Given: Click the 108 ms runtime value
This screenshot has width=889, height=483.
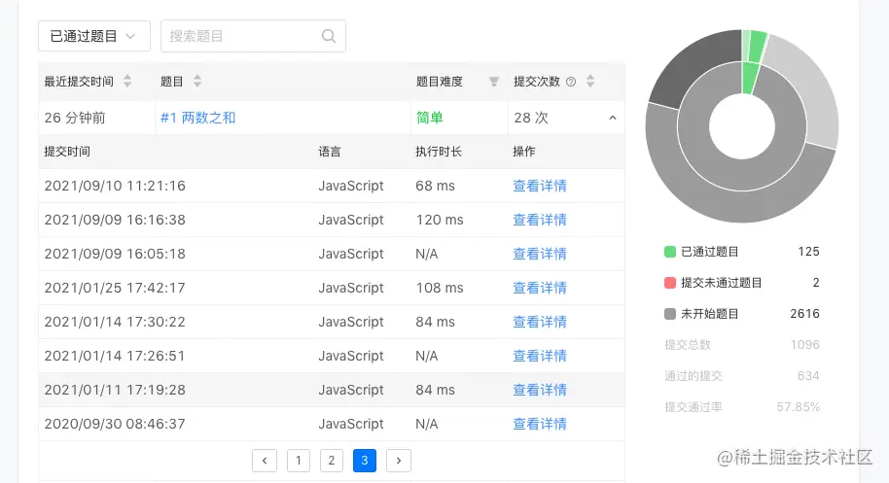Looking at the screenshot, I should point(440,288).
